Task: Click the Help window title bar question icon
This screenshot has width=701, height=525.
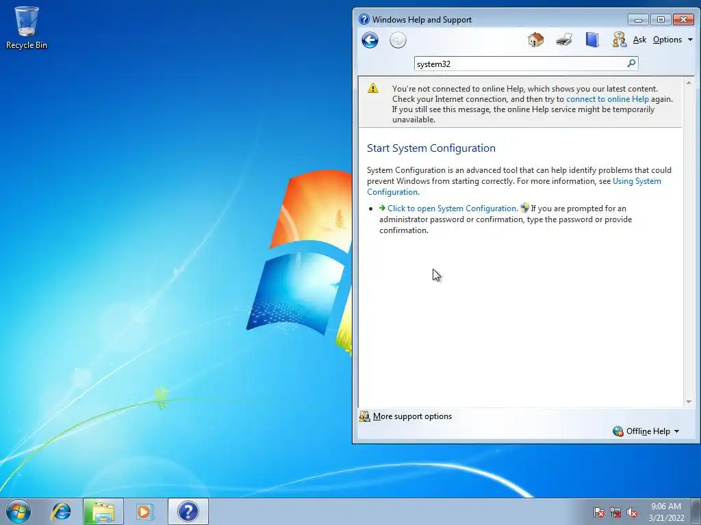Action: click(x=364, y=19)
